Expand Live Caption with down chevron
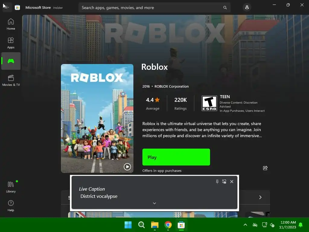 [154, 203]
